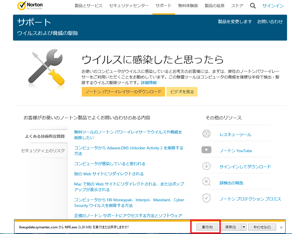Open the 詳細情報 link
Screen dimensions: 292x234
click(149, 83)
